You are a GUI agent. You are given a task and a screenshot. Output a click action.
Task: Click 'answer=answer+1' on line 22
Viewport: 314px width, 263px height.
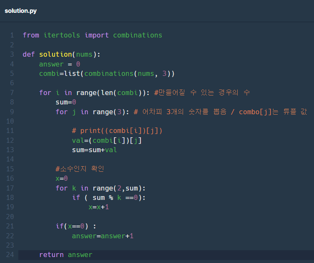point(102,236)
